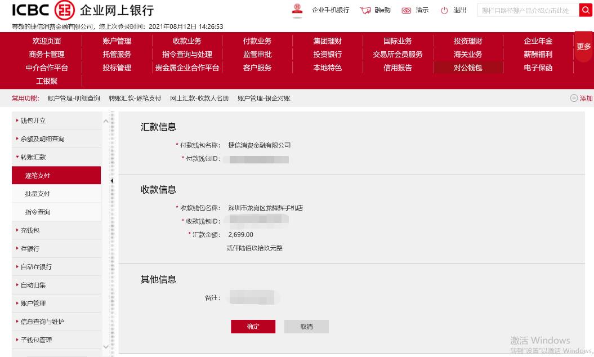The height and width of the screenshot is (357, 594).
Task: Switch to the 对公钱包 tab
Action: click(x=466, y=68)
